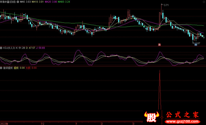Viewport: 206px width, 125px height.
Task: Click the tall red spike in 游资捉妖 panel
Action: pos(160,90)
